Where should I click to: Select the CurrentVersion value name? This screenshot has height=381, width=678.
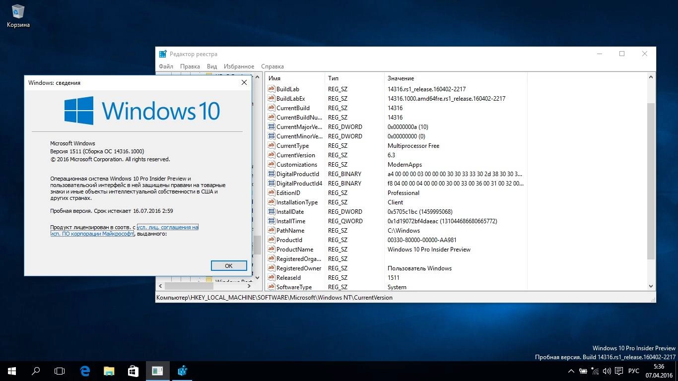tap(295, 155)
